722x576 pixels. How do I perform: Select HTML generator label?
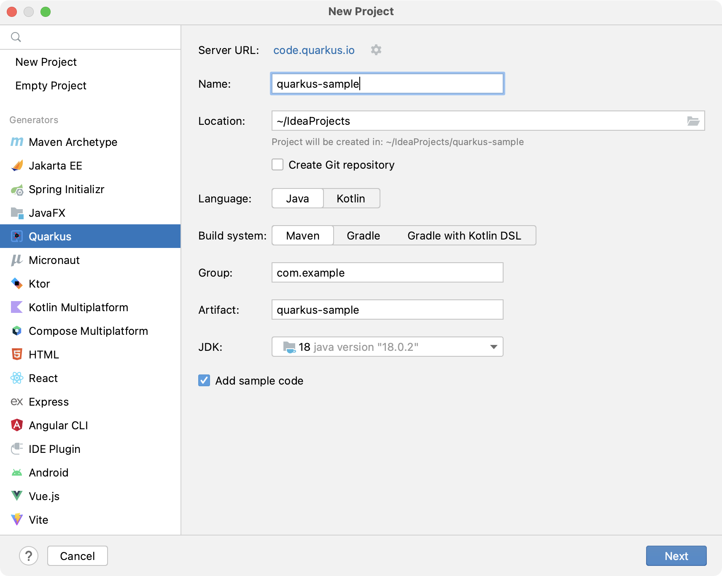click(44, 355)
